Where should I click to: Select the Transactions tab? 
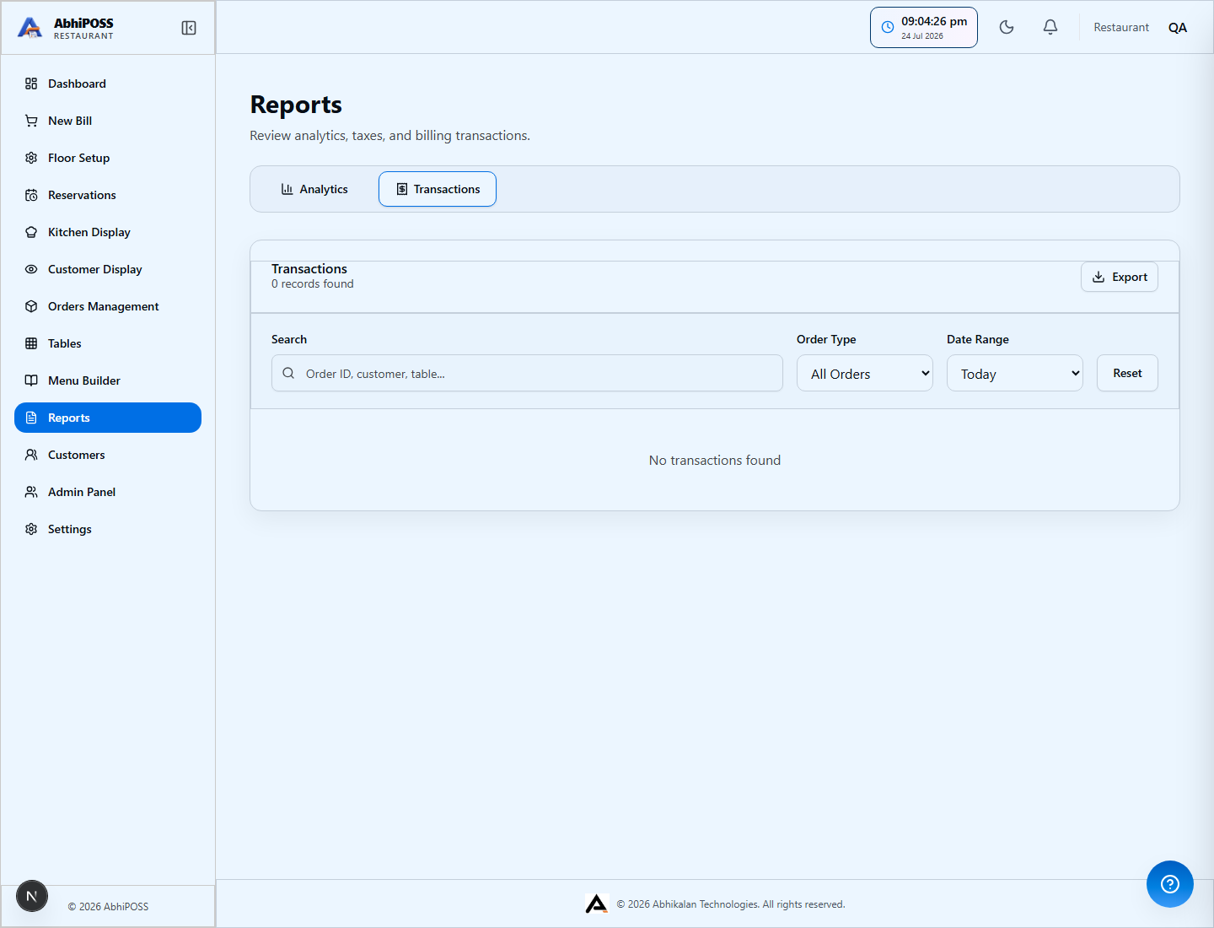pyautogui.click(x=438, y=189)
